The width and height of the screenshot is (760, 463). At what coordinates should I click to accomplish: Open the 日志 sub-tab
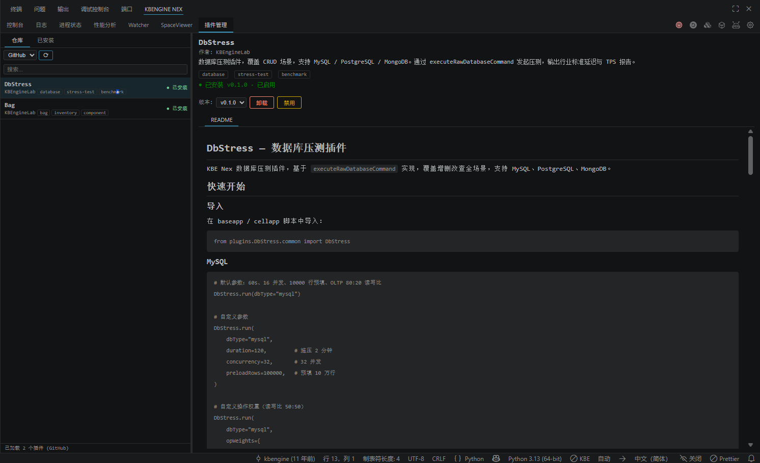tap(41, 25)
